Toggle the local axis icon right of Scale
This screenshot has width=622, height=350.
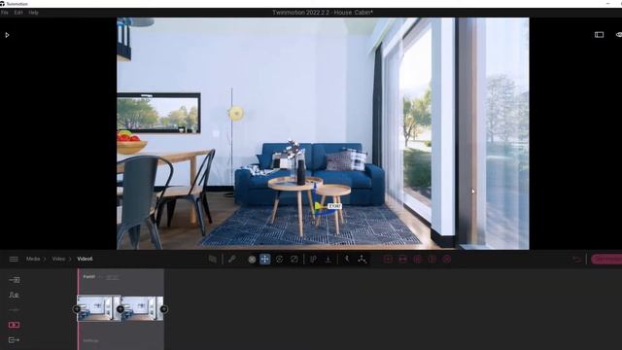[x=313, y=260]
